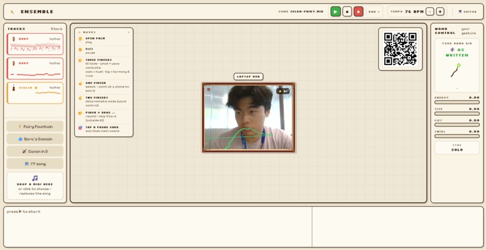Screen dimensions: 486x250
Task: Click the Energy slider bar
Action: pyautogui.click(x=457, y=102)
